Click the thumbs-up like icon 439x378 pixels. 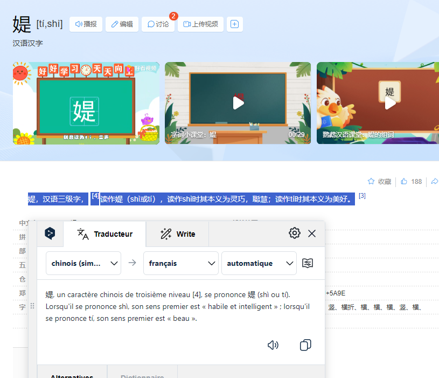[404, 182]
